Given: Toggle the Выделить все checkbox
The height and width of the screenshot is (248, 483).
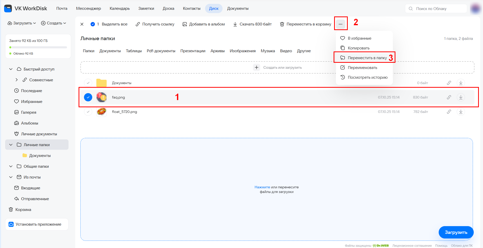Looking at the screenshot, I should [x=93, y=24].
